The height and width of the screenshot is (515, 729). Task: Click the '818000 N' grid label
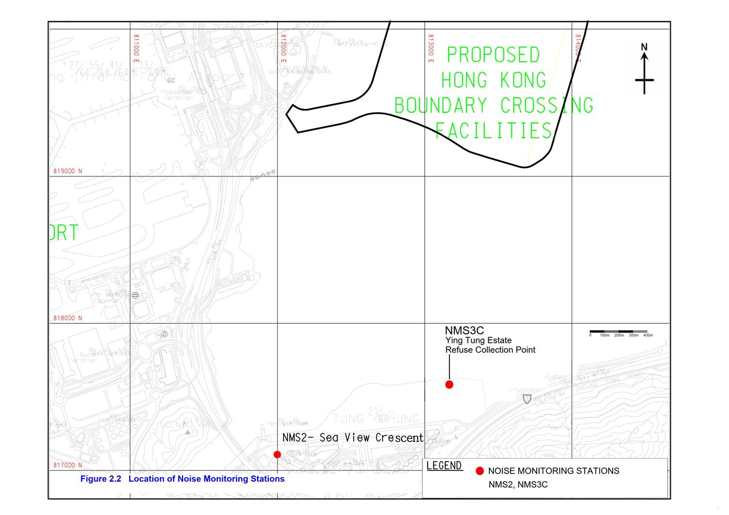[68, 318]
